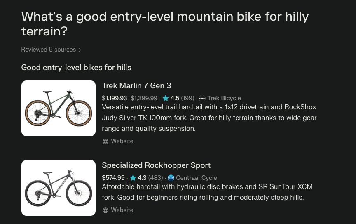The height and width of the screenshot is (224, 356).
Task: Visit the Website link for Specialized Rockhopper
Action: tap(122, 210)
